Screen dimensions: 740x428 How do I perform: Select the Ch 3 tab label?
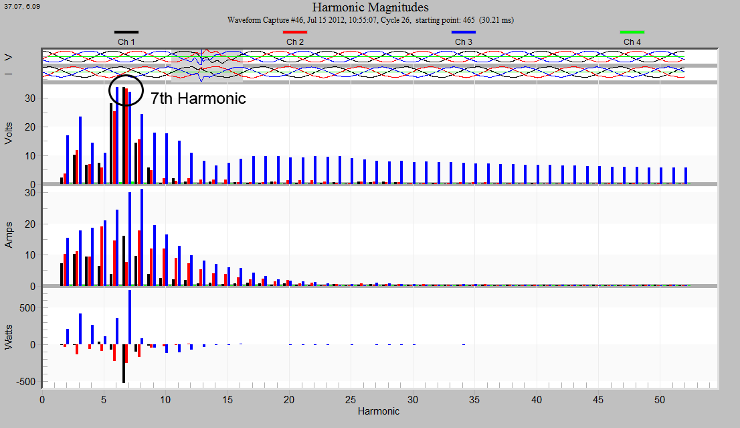[x=463, y=41]
